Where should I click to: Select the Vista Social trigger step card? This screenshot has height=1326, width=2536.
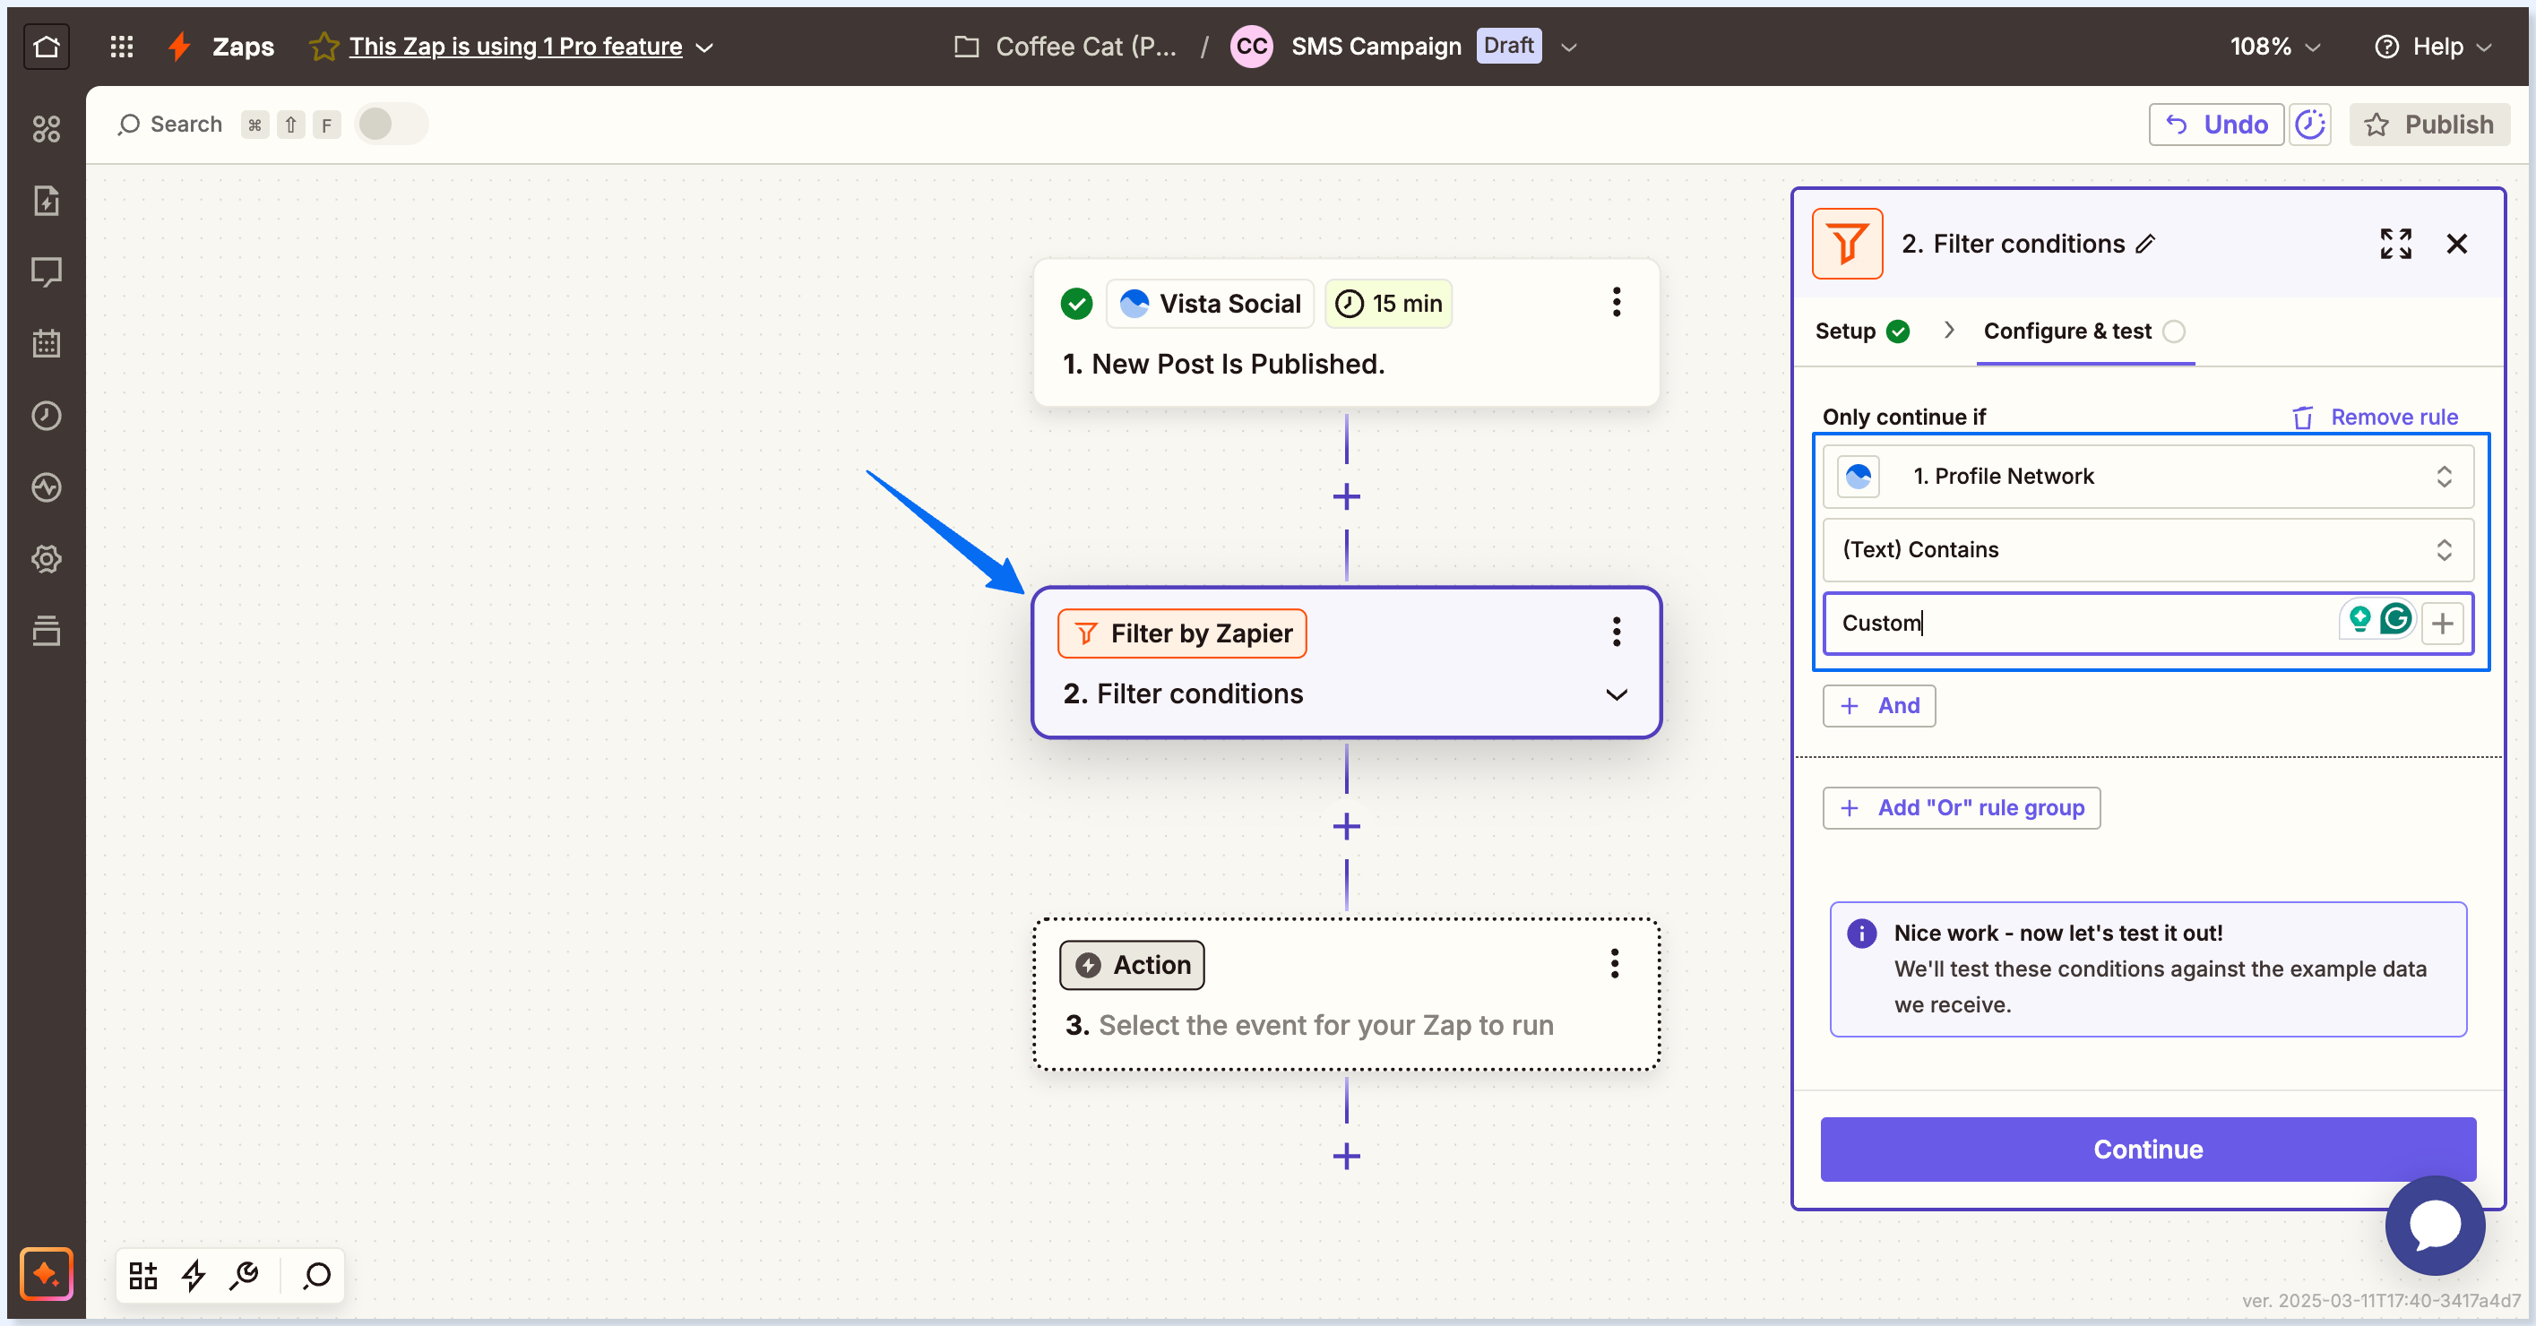tap(1346, 332)
